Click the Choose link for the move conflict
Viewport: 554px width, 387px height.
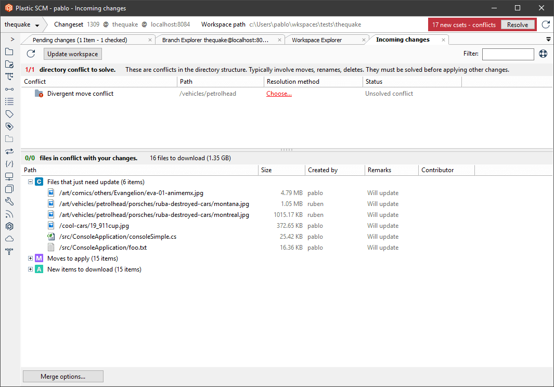click(x=279, y=93)
